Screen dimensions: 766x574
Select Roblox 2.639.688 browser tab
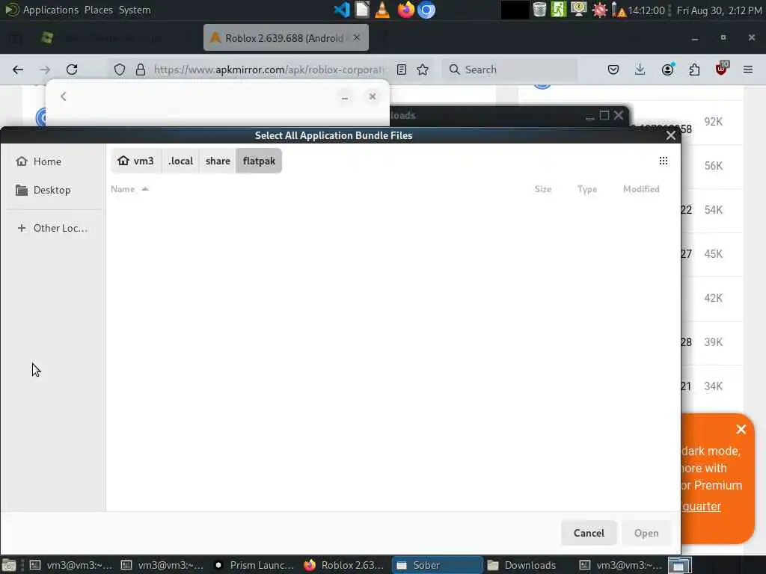286,37
